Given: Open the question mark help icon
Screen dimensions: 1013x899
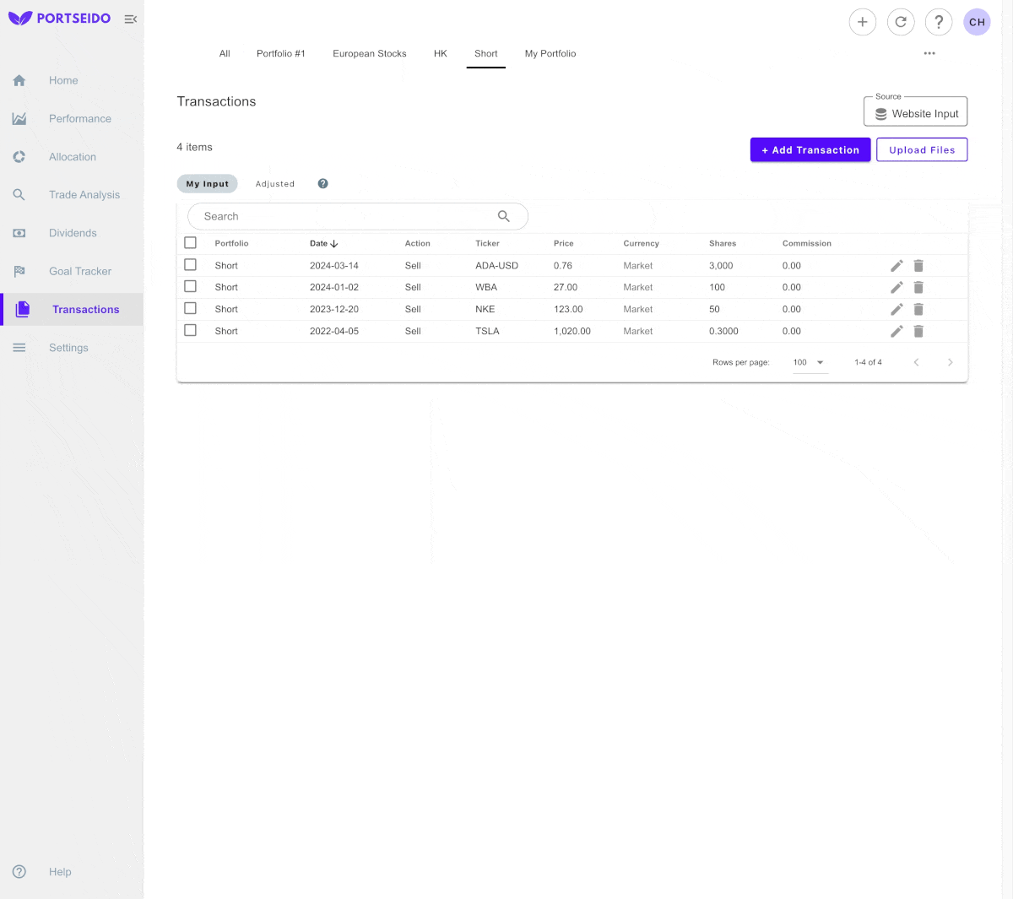Looking at the screenshot, I should click(x=939, y=22).
